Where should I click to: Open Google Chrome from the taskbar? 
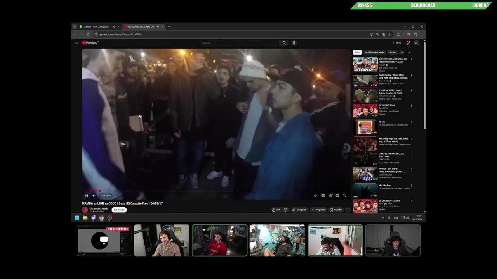101,218
